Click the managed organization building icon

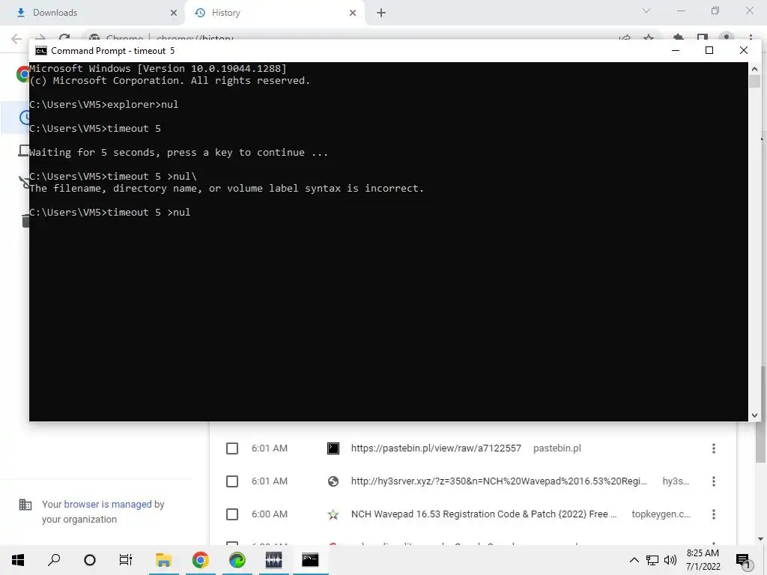click(25, 505)
